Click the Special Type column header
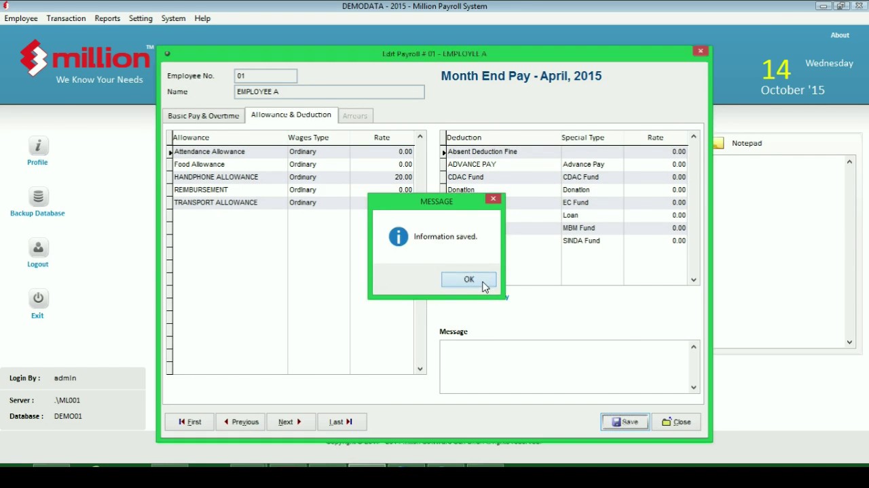 592,138
